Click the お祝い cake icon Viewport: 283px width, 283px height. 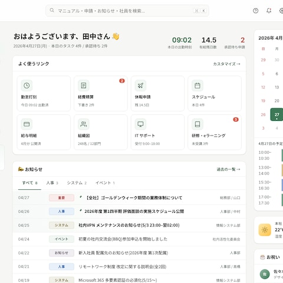click(x=262, y=257)
